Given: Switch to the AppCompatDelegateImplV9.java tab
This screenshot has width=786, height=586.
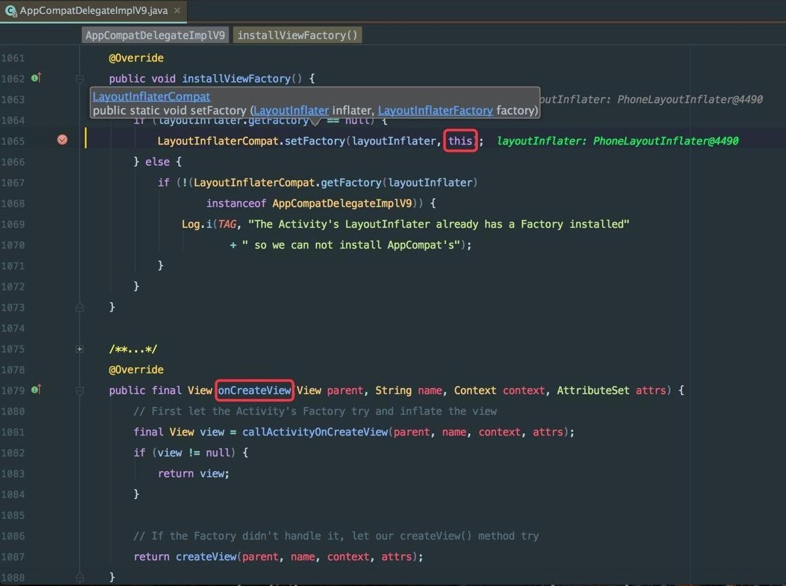Looking at the screenshot, I should (92, 10).
